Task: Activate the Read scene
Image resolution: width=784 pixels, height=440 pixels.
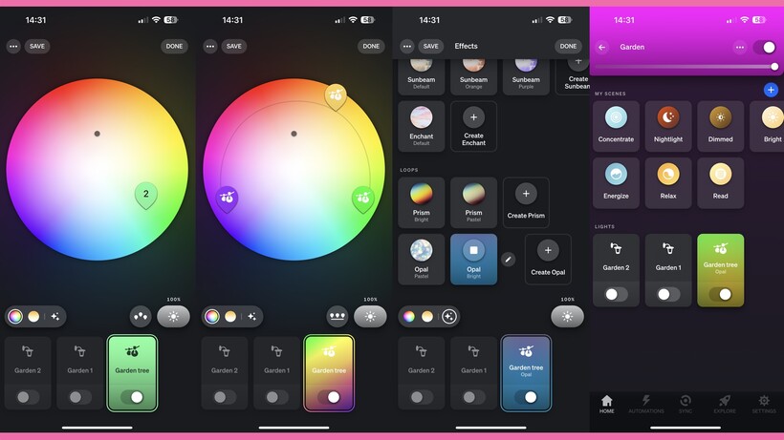Action: tap(721, 183)
